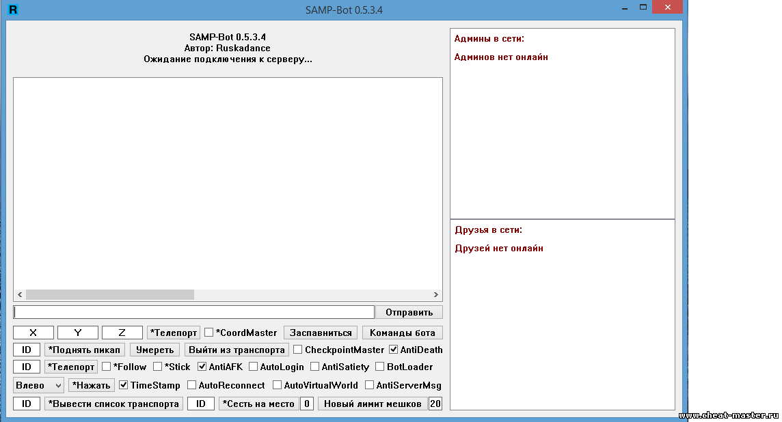
Task: Click the 'Админов нет онлайн' text
Action: pyautogui.click(x=501, y=57)
